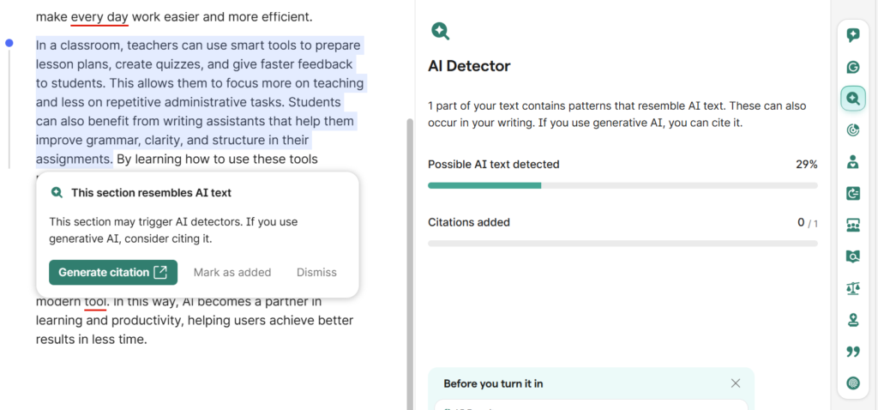This screenshot has height=410, width=878.
Task: Open the quotation marks citation sidebar icon
Action: click(x=852, y=352)
